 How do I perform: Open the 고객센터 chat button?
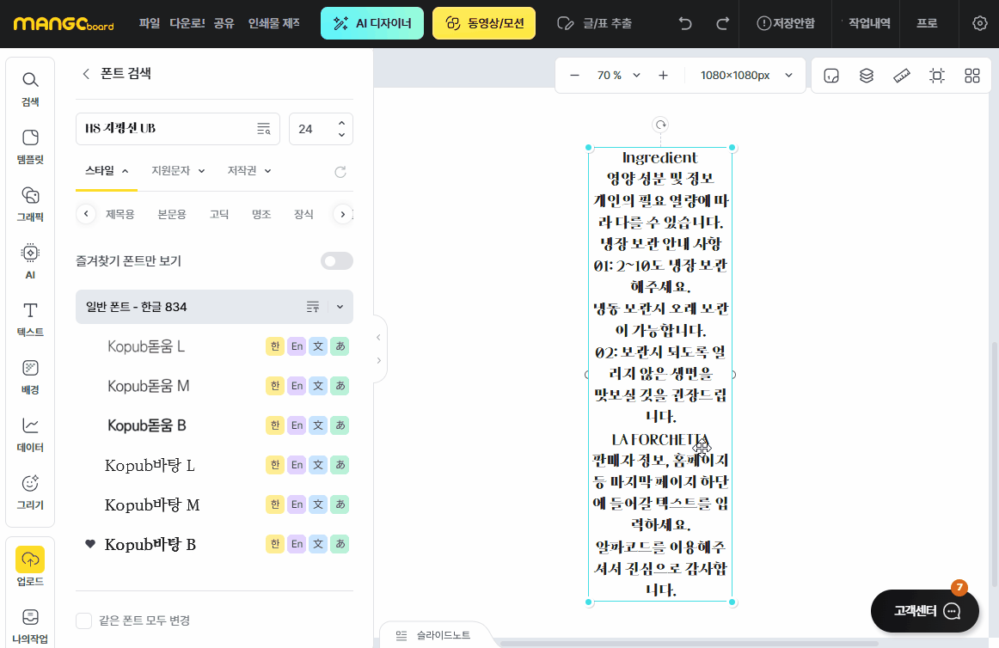point(924,611)
